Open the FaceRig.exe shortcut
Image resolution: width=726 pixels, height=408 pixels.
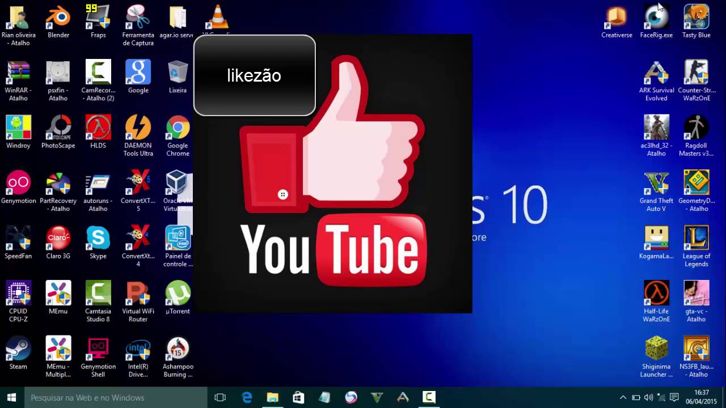[656, 22]
